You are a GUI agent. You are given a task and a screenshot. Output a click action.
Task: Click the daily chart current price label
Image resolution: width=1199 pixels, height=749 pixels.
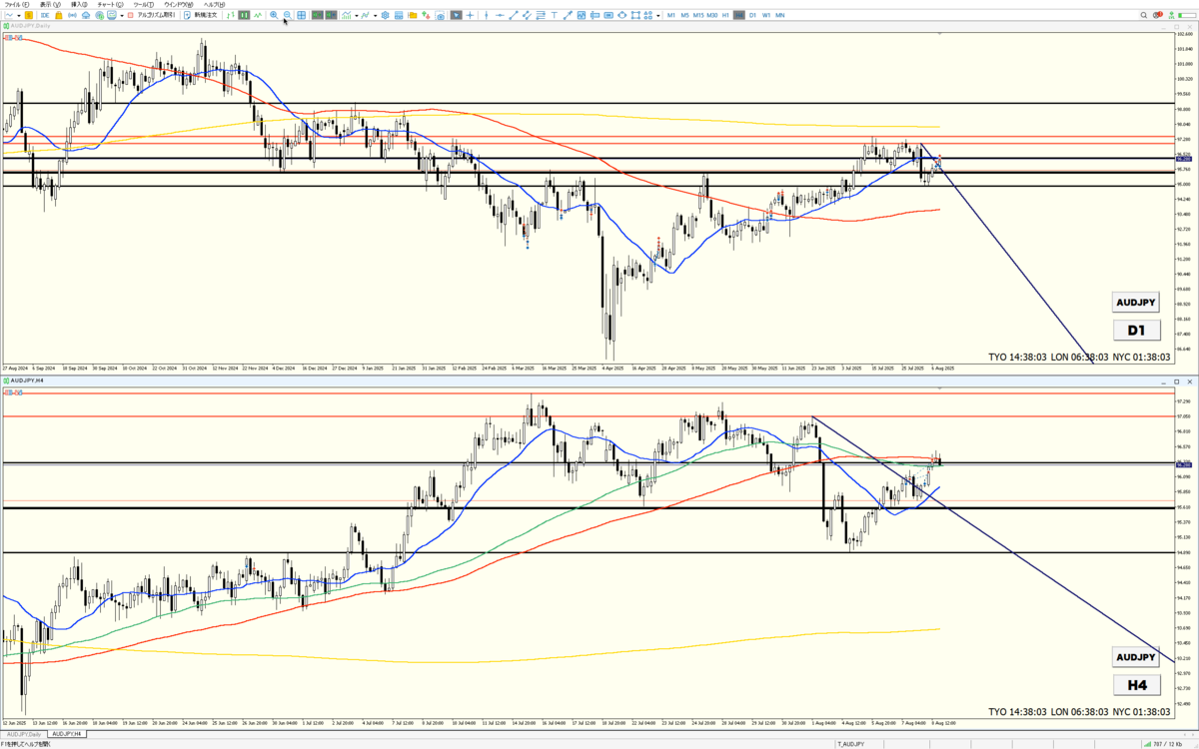[1184, 159]
